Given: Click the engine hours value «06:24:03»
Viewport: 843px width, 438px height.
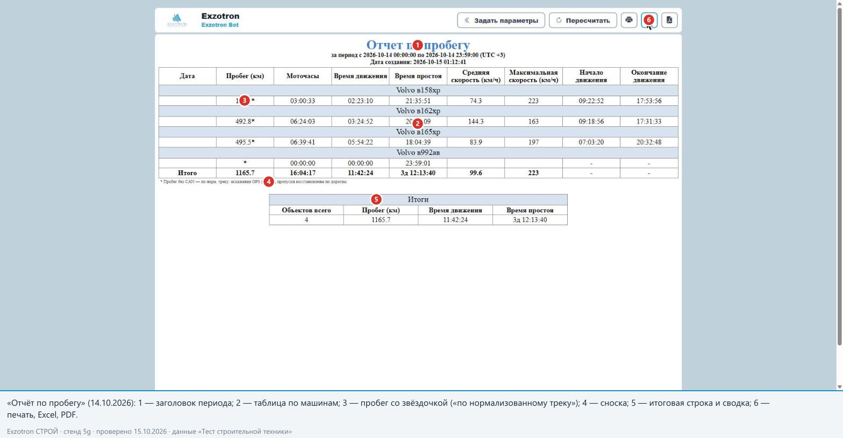Looking at the screenshot, I should (x=303, y=121).
